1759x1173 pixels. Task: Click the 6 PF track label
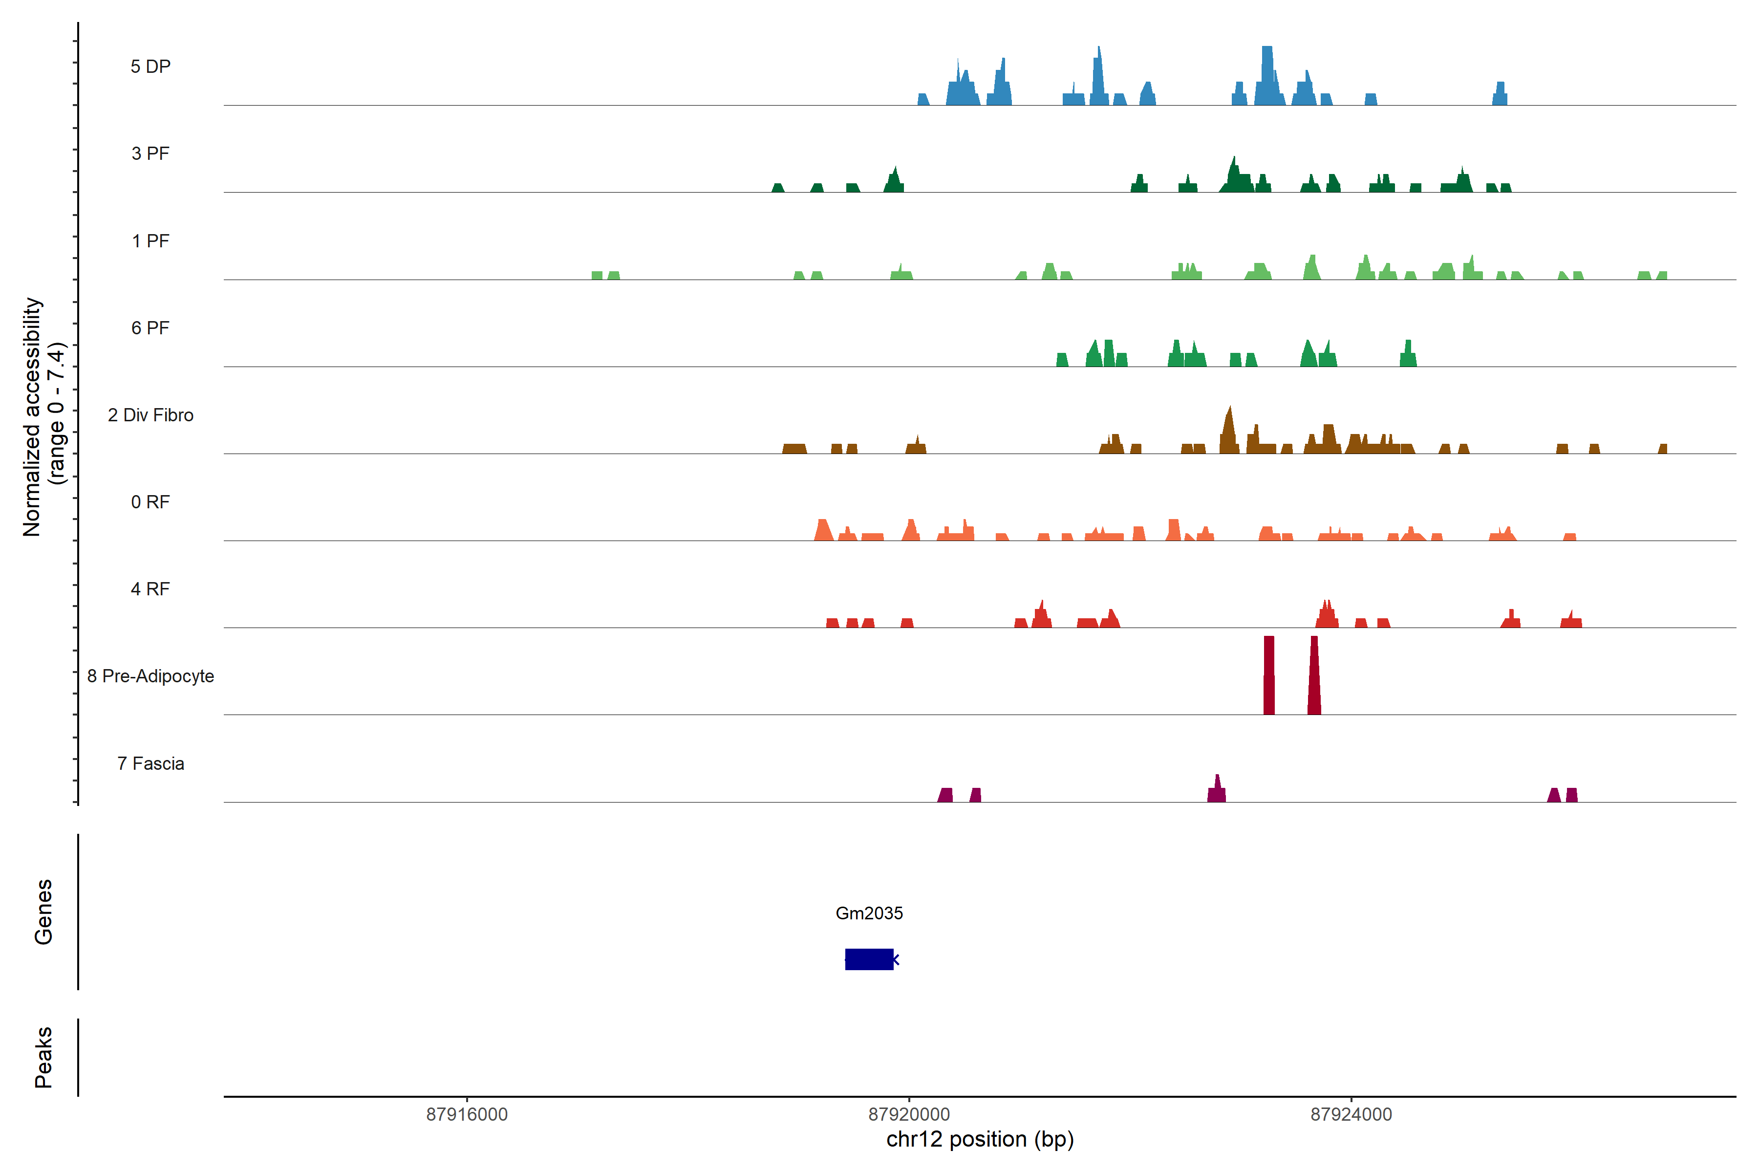(x=150, y=327)
